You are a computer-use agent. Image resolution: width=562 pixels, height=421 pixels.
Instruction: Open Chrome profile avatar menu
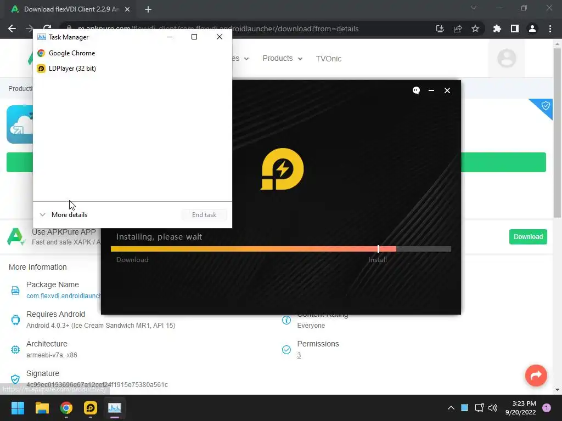tap(532, 29)
